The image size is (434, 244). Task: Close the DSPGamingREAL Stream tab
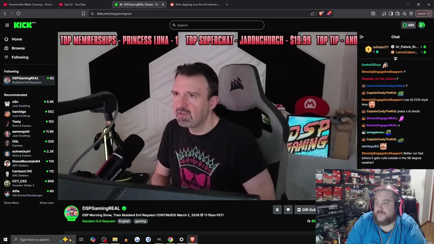(163, 4)
